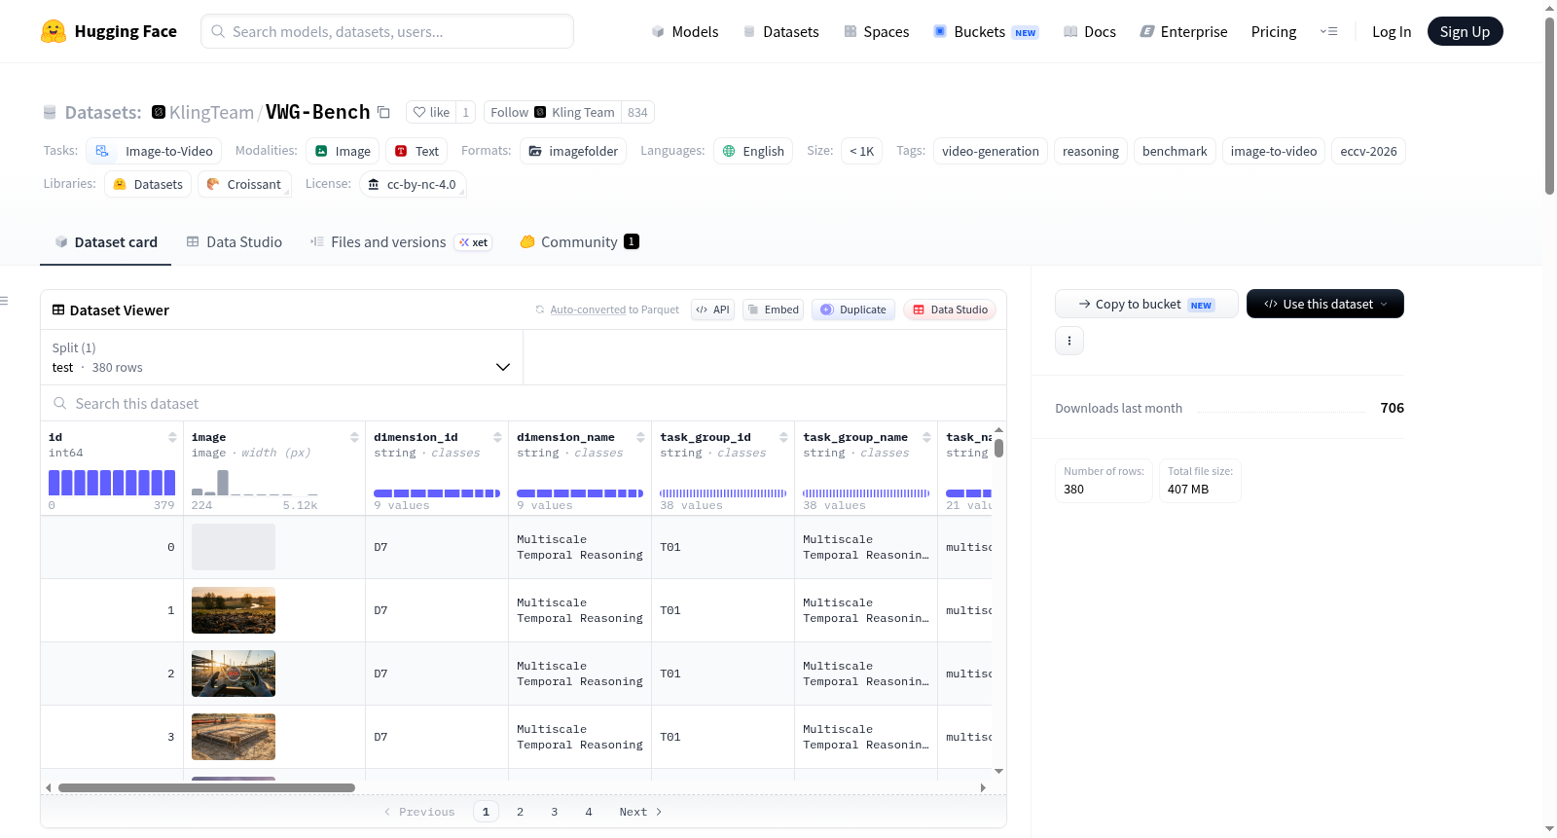Select the Croissant library tag
The width and height of the screenshot is (1557, 838).
[x=244, y=184]
